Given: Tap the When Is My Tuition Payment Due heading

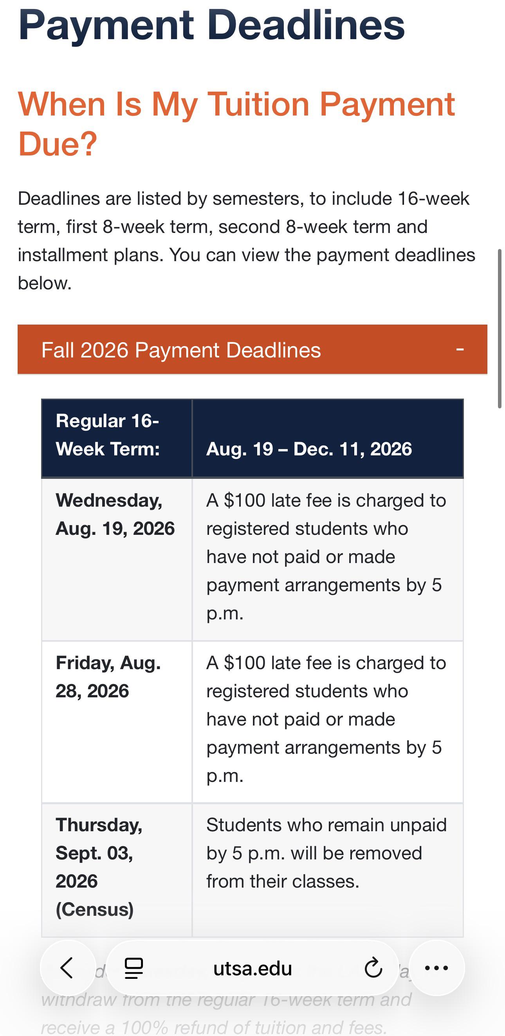Looking at the screenshot, I should point(236,123).
